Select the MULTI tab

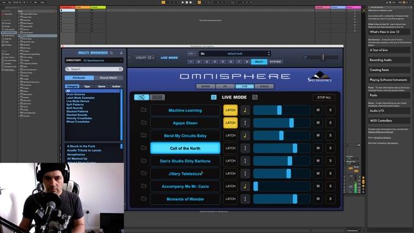[x=259, y=62]
